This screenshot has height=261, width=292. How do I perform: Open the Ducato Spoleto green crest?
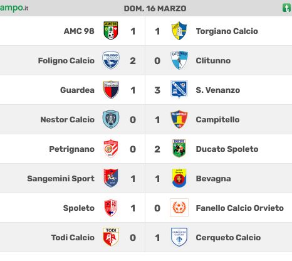(179, 149)
